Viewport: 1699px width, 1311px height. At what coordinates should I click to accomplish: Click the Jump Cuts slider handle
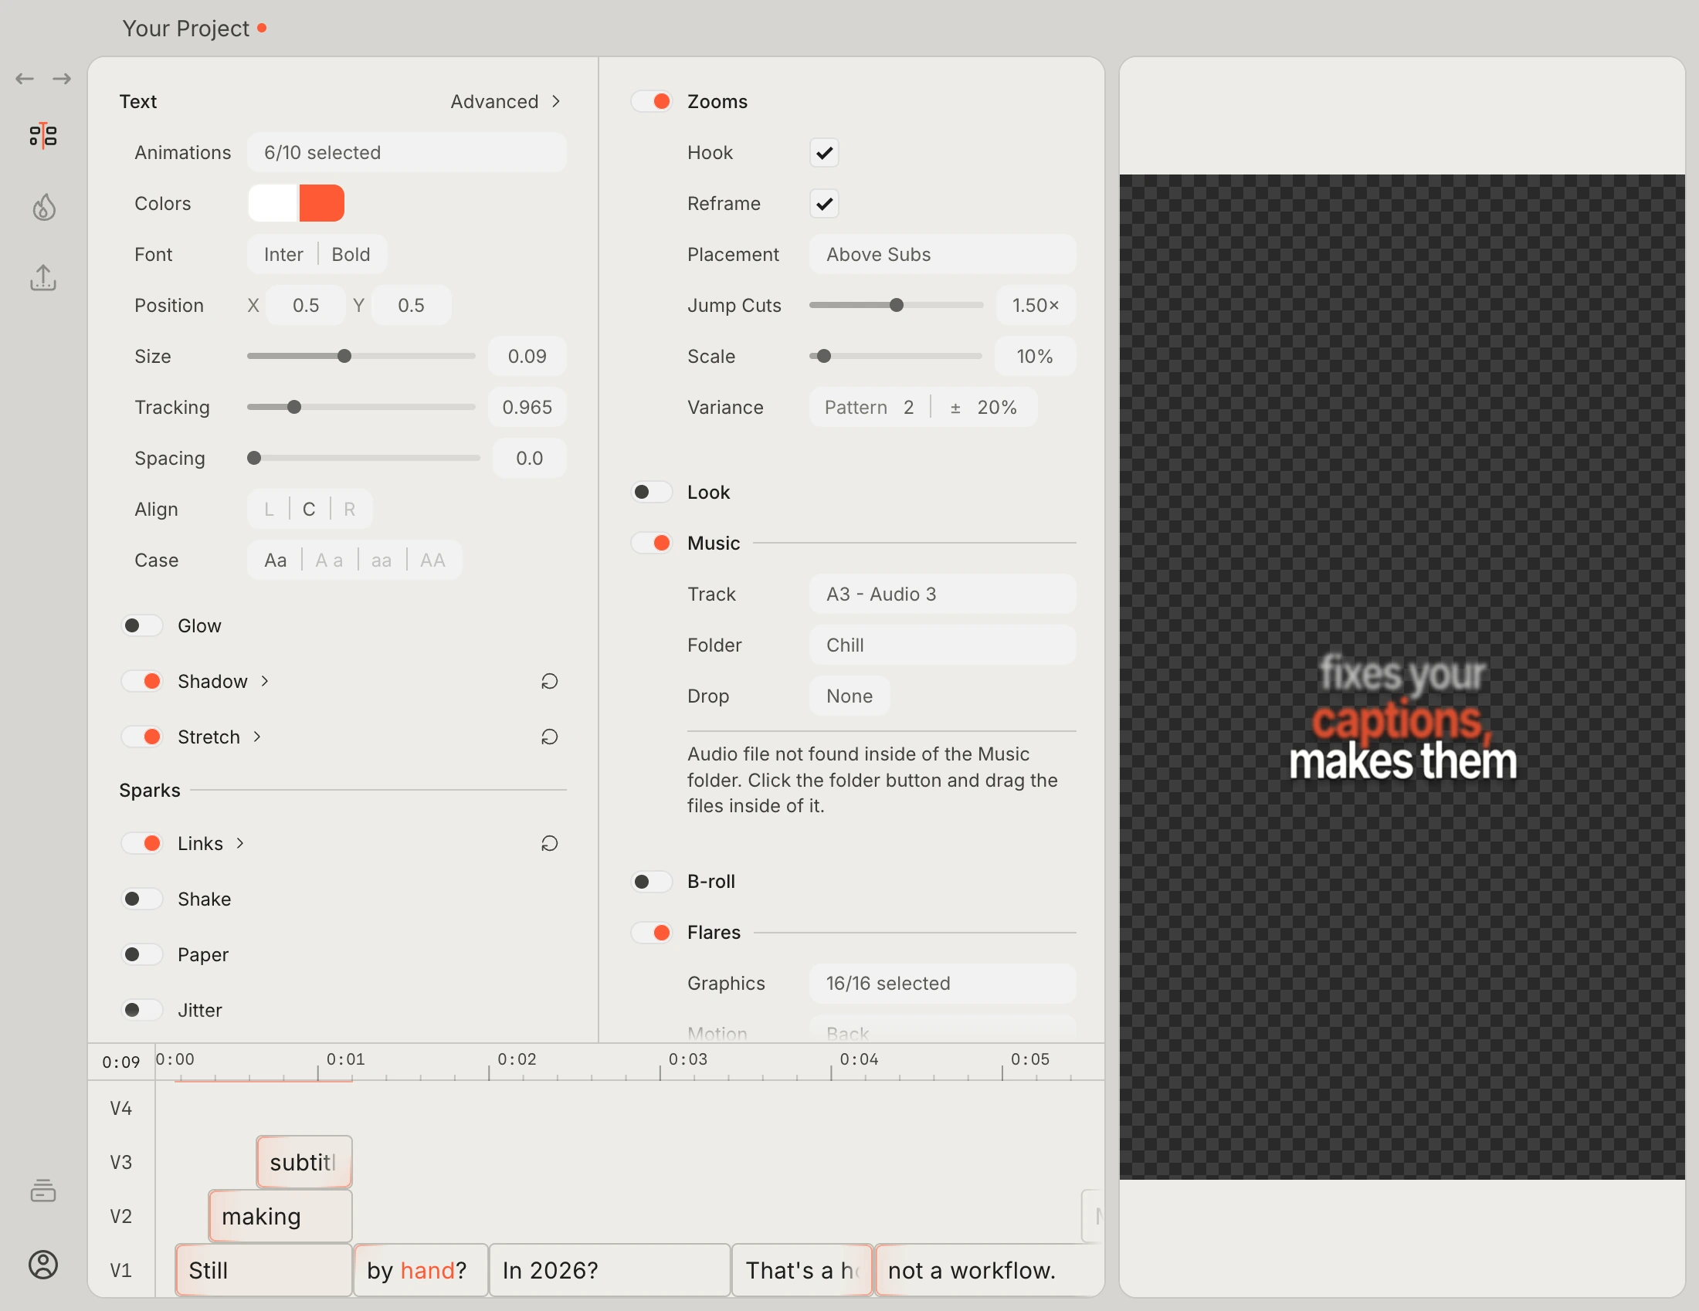pos(896,305)
